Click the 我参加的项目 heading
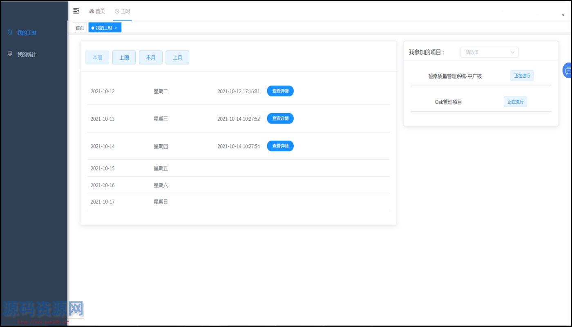Screen dimensions: 572x327 (x=427, y=52)
